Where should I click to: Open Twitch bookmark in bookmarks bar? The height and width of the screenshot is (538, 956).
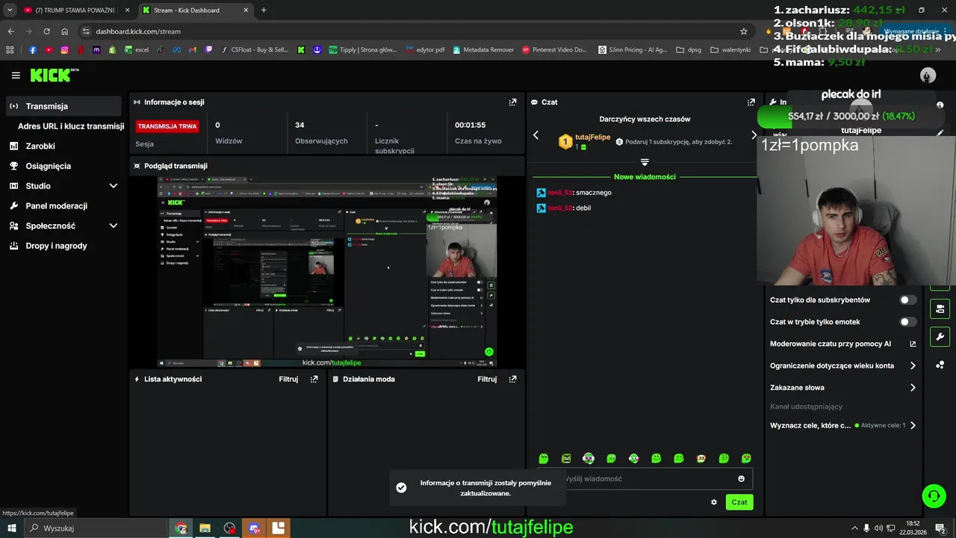208,50
